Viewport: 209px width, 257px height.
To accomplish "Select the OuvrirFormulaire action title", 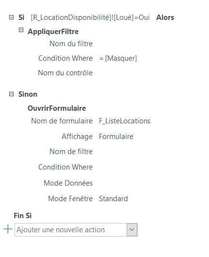I will pyautogui.click(x=57, y=108).
